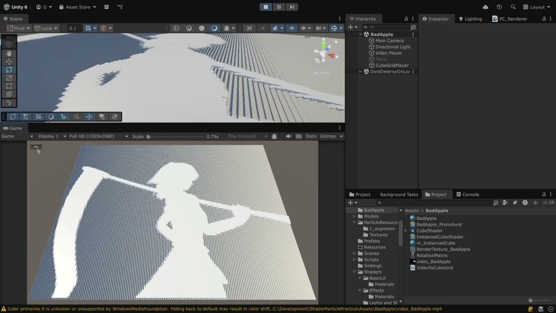Select the Hand view tool

9,53
